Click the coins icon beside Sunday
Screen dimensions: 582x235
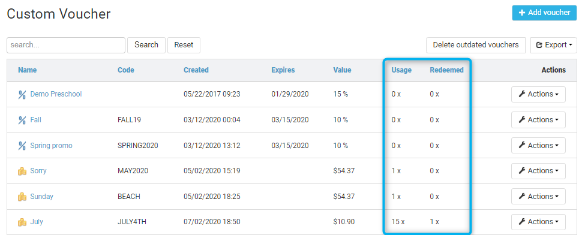click(x=22, y=197)
